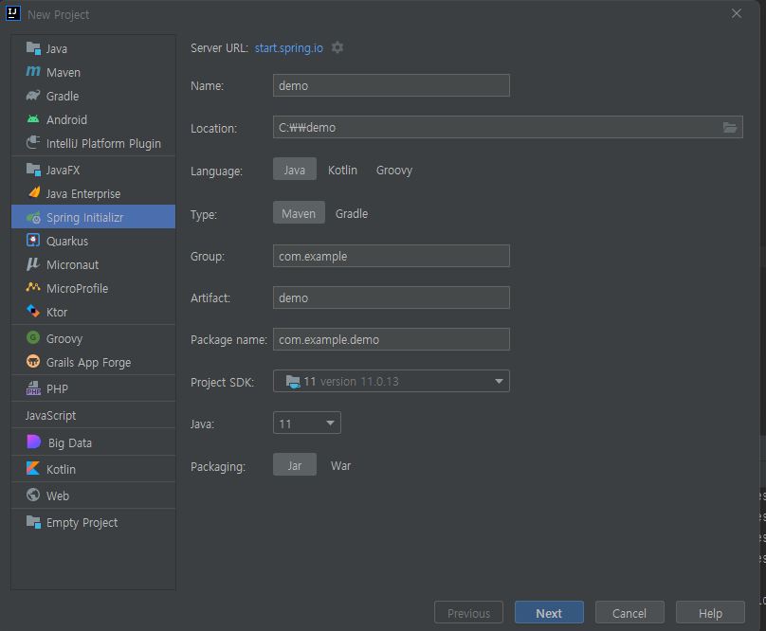This screenshot has height=631, width=766.
Task: Close the New Project dialog
Action: pos(737,13)
